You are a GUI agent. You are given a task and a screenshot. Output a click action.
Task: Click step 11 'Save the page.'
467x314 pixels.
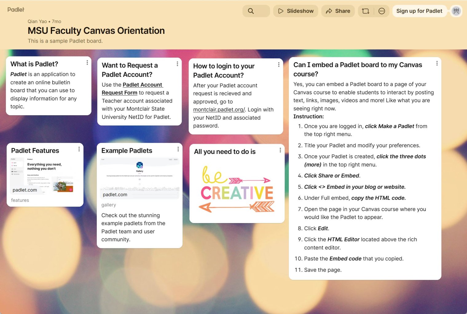[323, 270]
